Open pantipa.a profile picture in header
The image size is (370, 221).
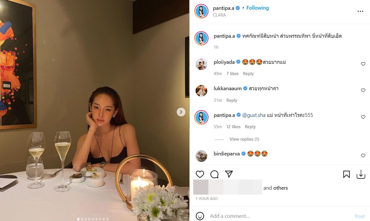(x=202, y=11)
